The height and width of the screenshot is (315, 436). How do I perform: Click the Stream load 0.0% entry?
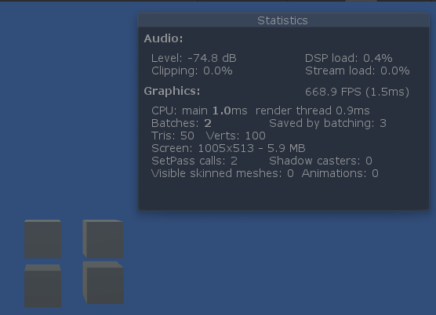tap(358, 71)
